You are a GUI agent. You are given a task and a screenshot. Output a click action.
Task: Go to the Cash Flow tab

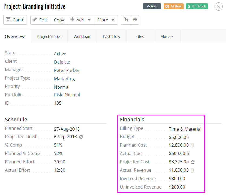point(111,37)
